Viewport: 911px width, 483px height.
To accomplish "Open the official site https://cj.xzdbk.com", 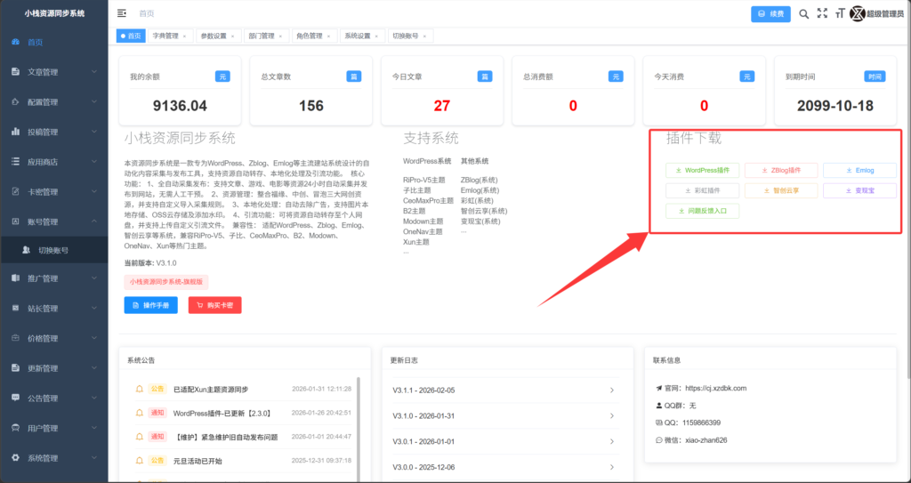I will 716,388.
